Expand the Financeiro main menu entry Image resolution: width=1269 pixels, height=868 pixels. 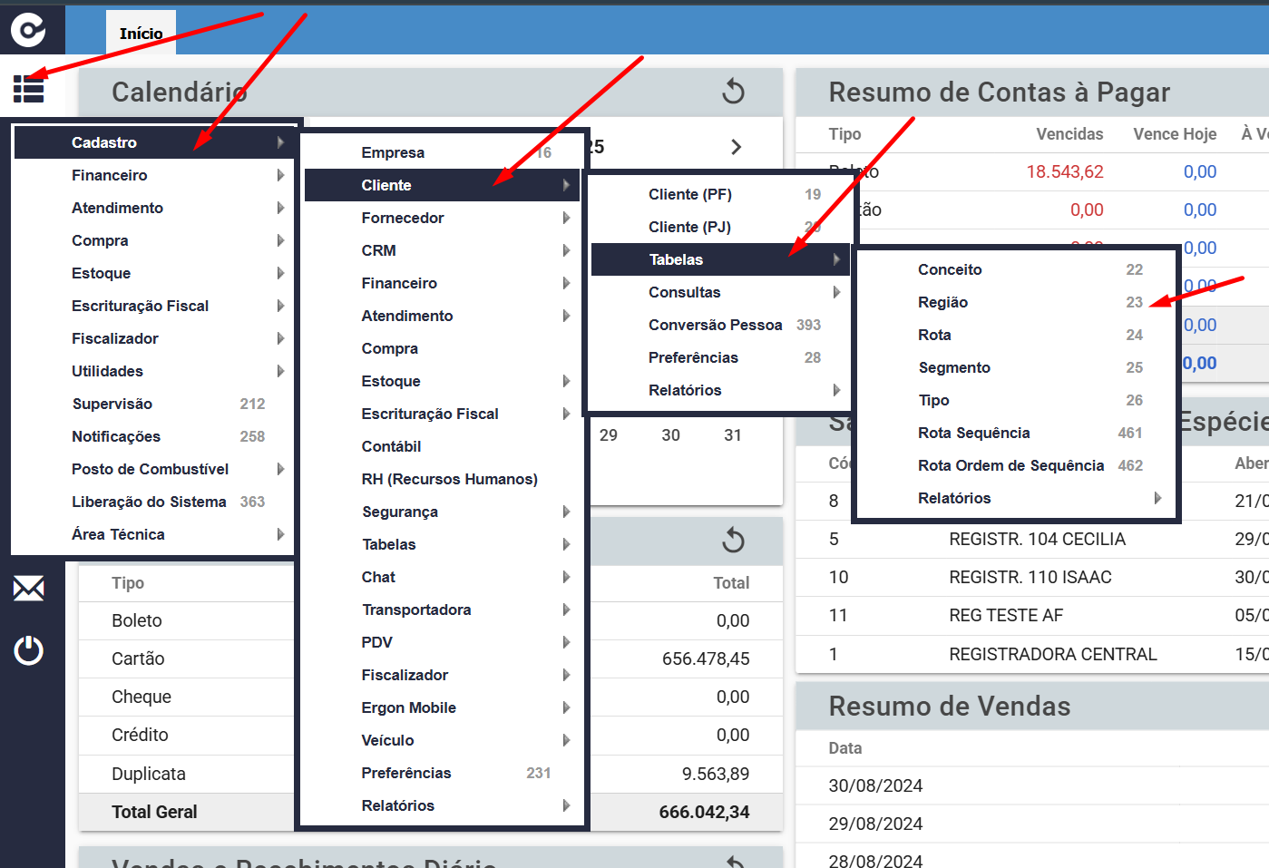154,175
